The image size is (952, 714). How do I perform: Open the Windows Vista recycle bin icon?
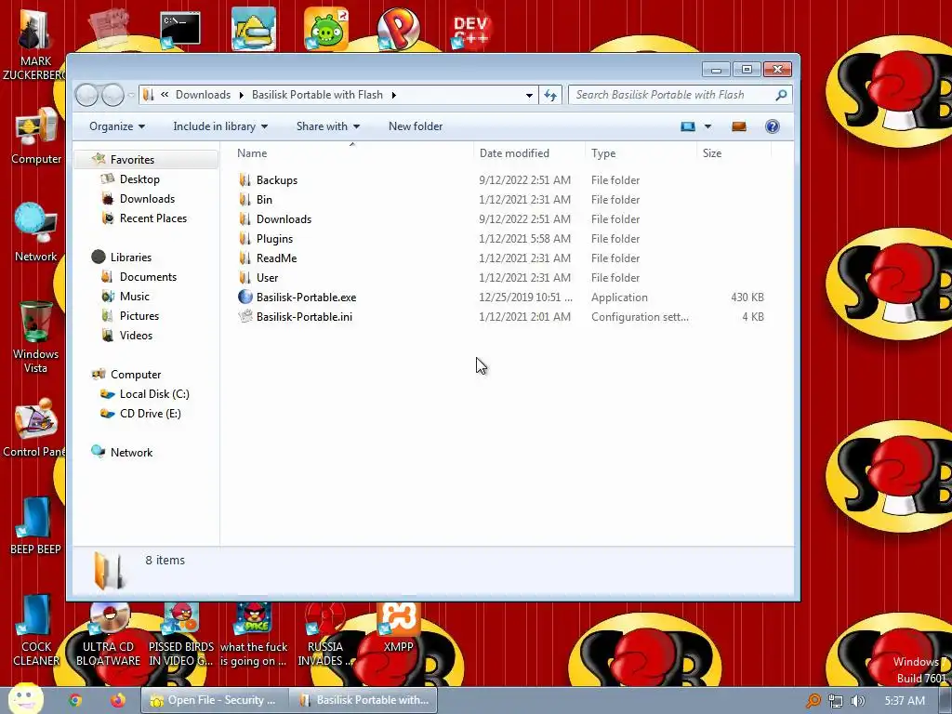(x=35, y=337)
